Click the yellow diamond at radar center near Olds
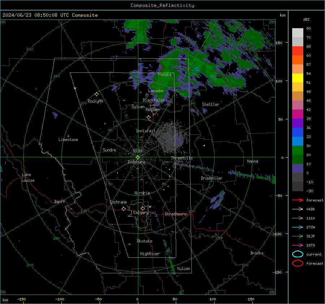Viewport: 325px width, 304px height. [x=138, y=158]
